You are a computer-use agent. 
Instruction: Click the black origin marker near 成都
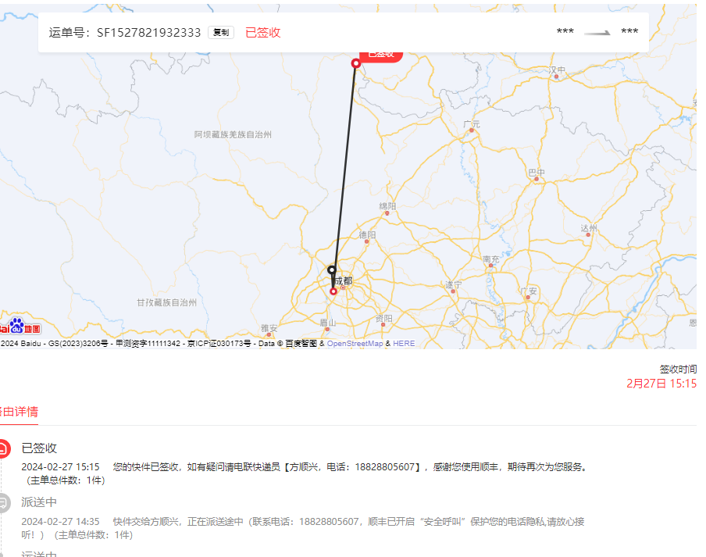pos(332,270)
